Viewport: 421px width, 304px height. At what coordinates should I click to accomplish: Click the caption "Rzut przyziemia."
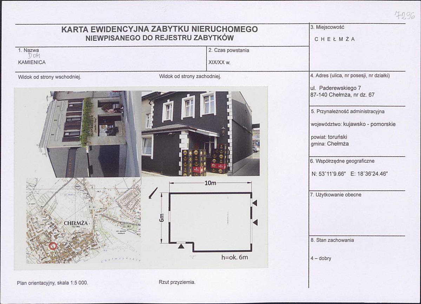177,282
